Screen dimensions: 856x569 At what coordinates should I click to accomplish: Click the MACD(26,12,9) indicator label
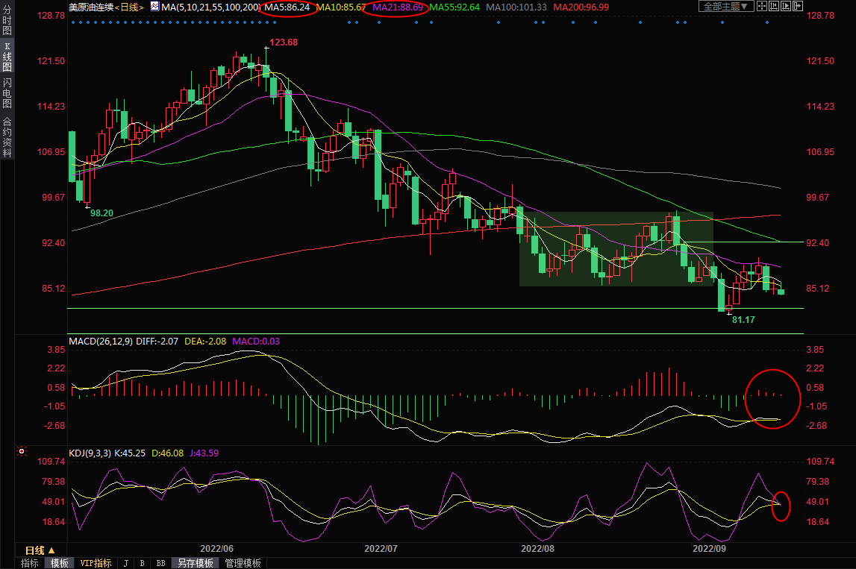[x=101, y=342]
